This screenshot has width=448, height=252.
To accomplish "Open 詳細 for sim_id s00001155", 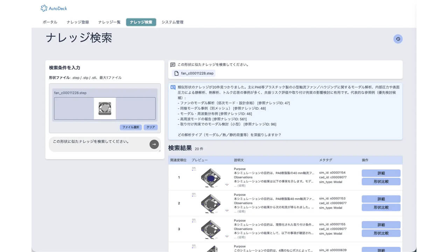I will click(x=381, y=225).
